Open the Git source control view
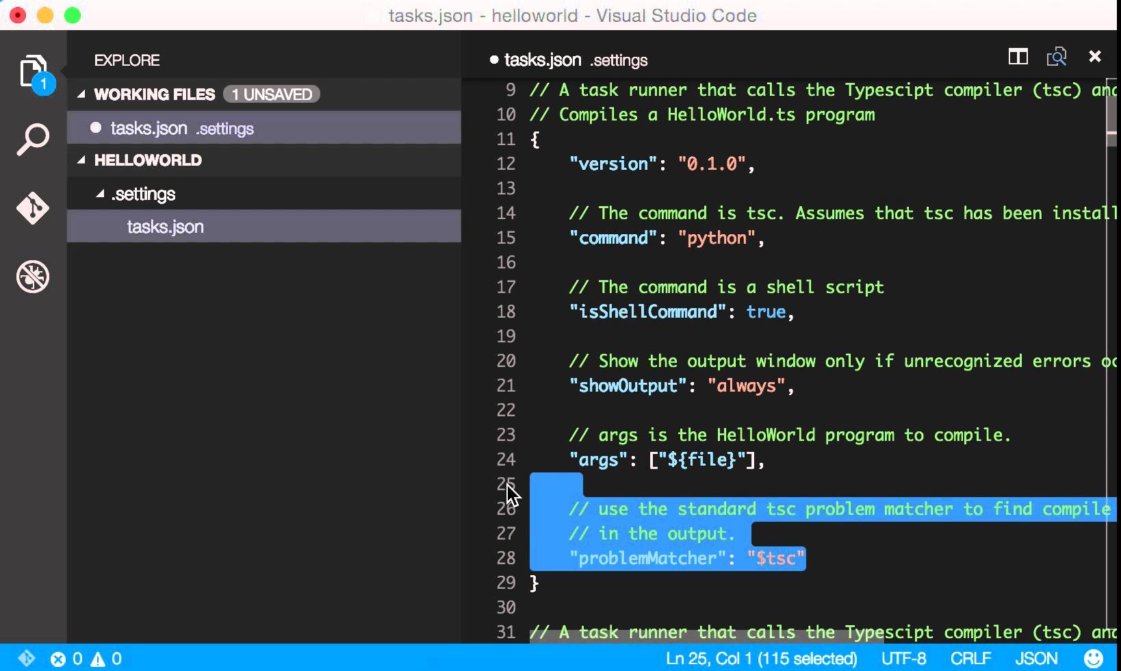The height and width of the screenshot is (671, 1121). [33, 208]
